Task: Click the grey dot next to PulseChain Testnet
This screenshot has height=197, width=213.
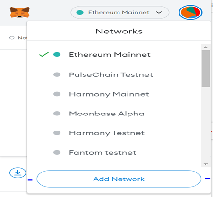Action: (x=57, y=74)
